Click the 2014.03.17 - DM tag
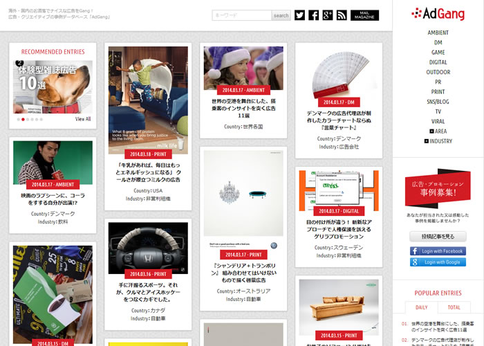This screenshot has width=484, height=346. point(339,102)
